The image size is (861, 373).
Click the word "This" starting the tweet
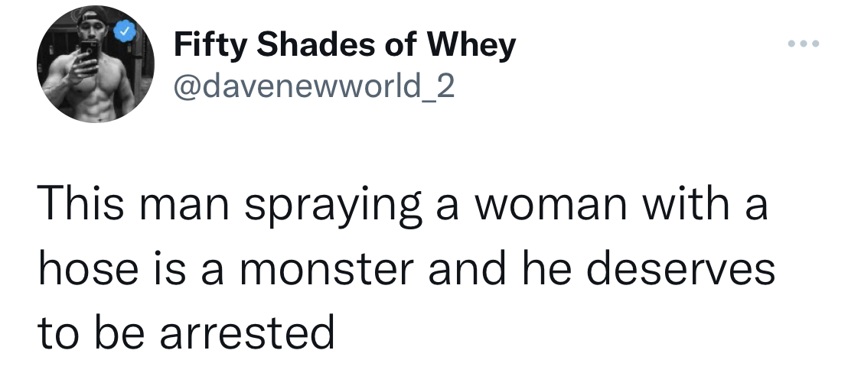pos(80,203)
